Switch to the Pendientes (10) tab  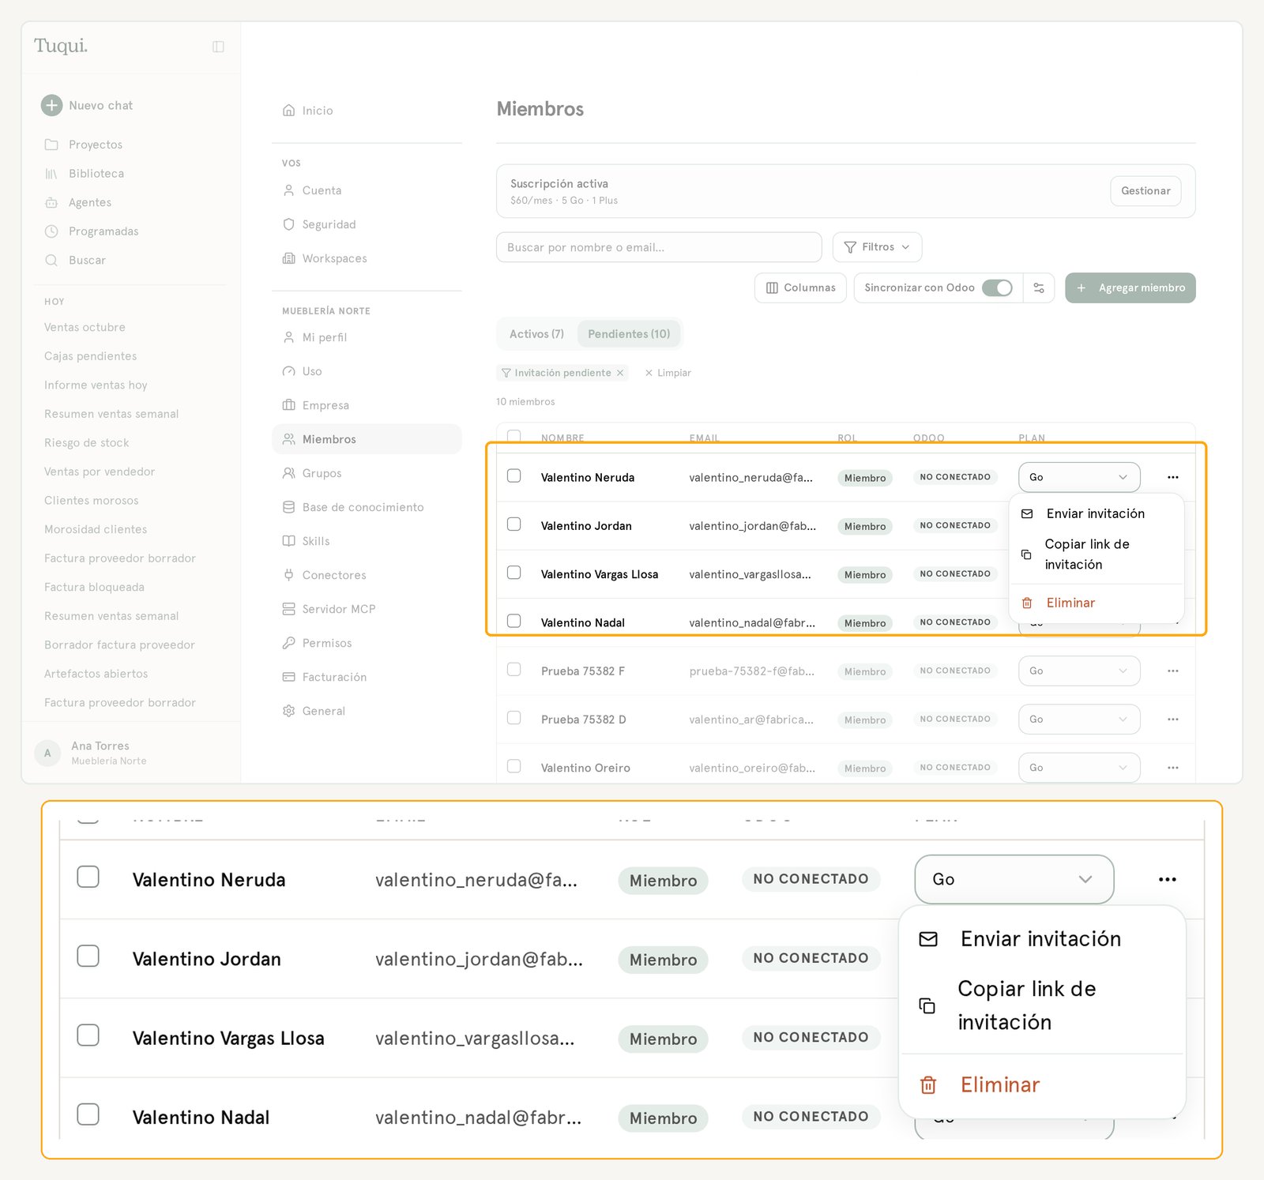(629, 334)
